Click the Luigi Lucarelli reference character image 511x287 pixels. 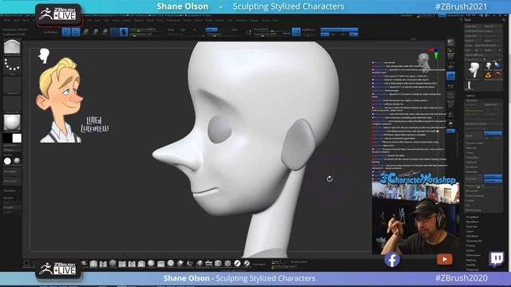61,100
